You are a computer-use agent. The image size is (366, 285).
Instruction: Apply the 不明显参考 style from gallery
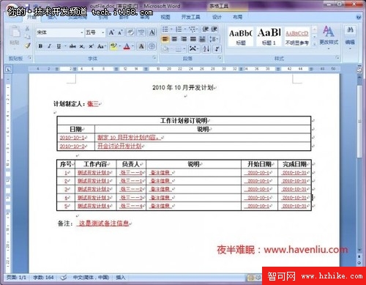pyautogui.click(x=296, y=37)
